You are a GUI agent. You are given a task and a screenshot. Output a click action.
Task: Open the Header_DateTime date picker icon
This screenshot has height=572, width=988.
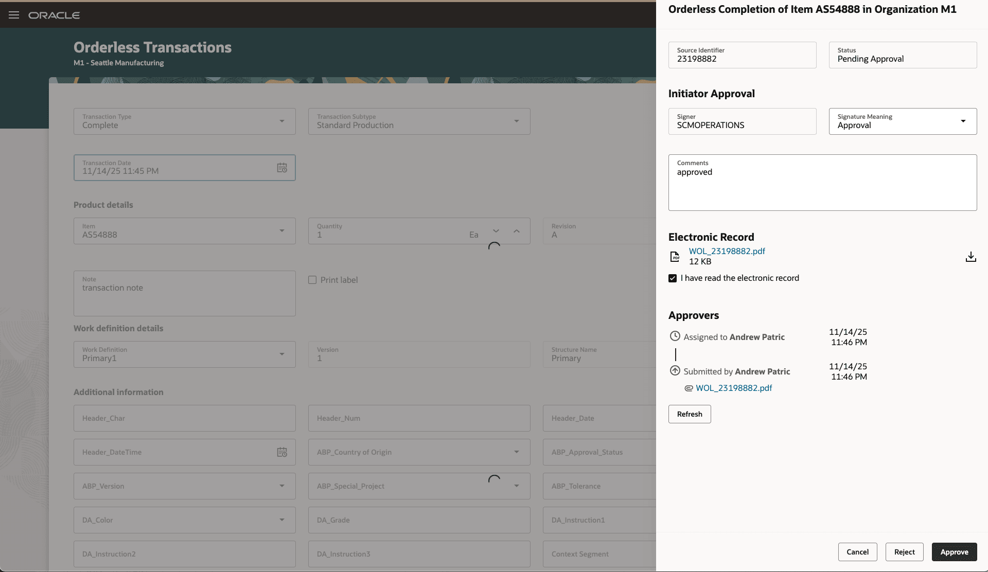(x=281, y=452)
